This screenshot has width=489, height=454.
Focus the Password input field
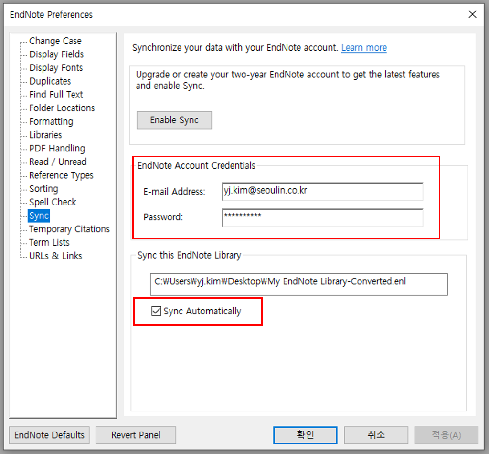point(322,217)
